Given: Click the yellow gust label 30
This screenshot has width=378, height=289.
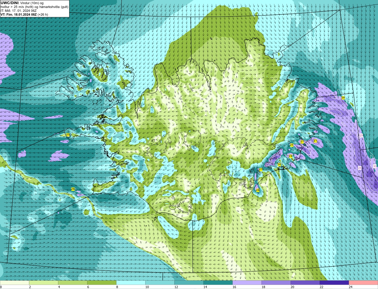Looking at the screenshot, I should [x=279, y=164].
